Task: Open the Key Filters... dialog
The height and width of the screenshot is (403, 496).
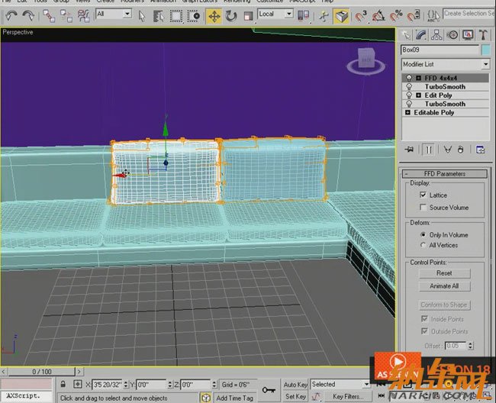Action: point(348,396)
